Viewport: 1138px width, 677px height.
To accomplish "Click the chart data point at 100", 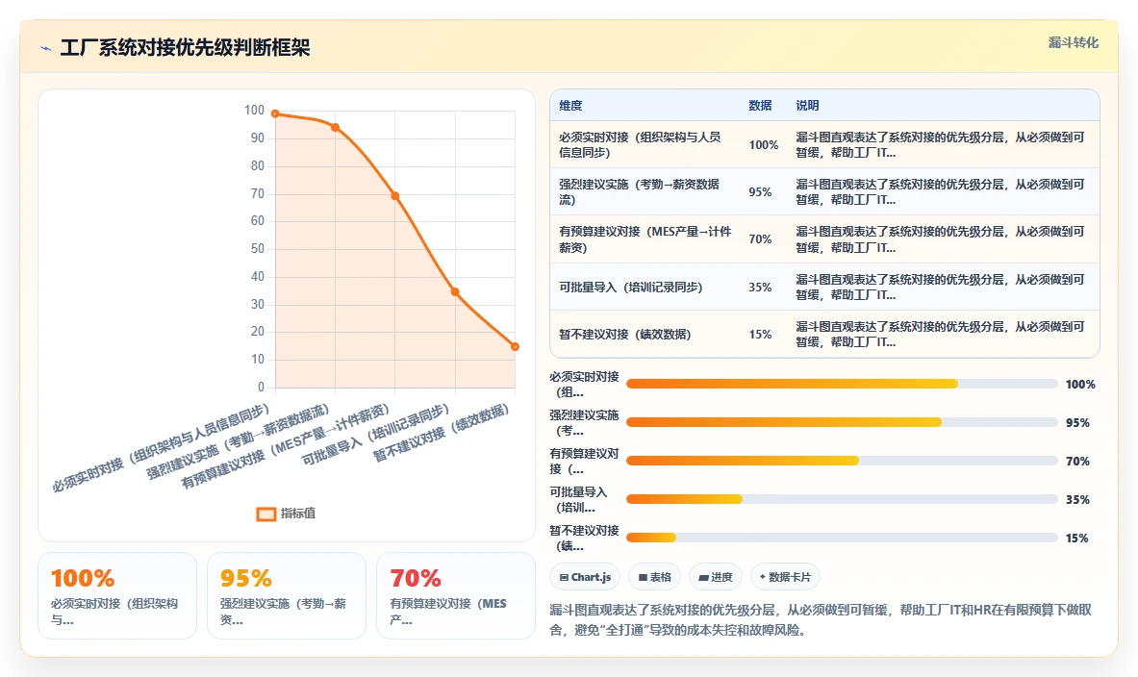I will [275, 113].
